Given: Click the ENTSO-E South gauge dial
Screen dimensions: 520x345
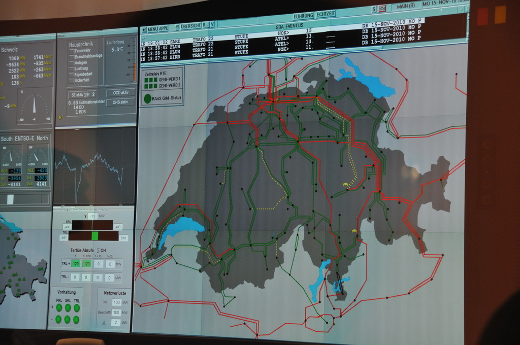Looking at the screenshot, I should coord(11,156).
